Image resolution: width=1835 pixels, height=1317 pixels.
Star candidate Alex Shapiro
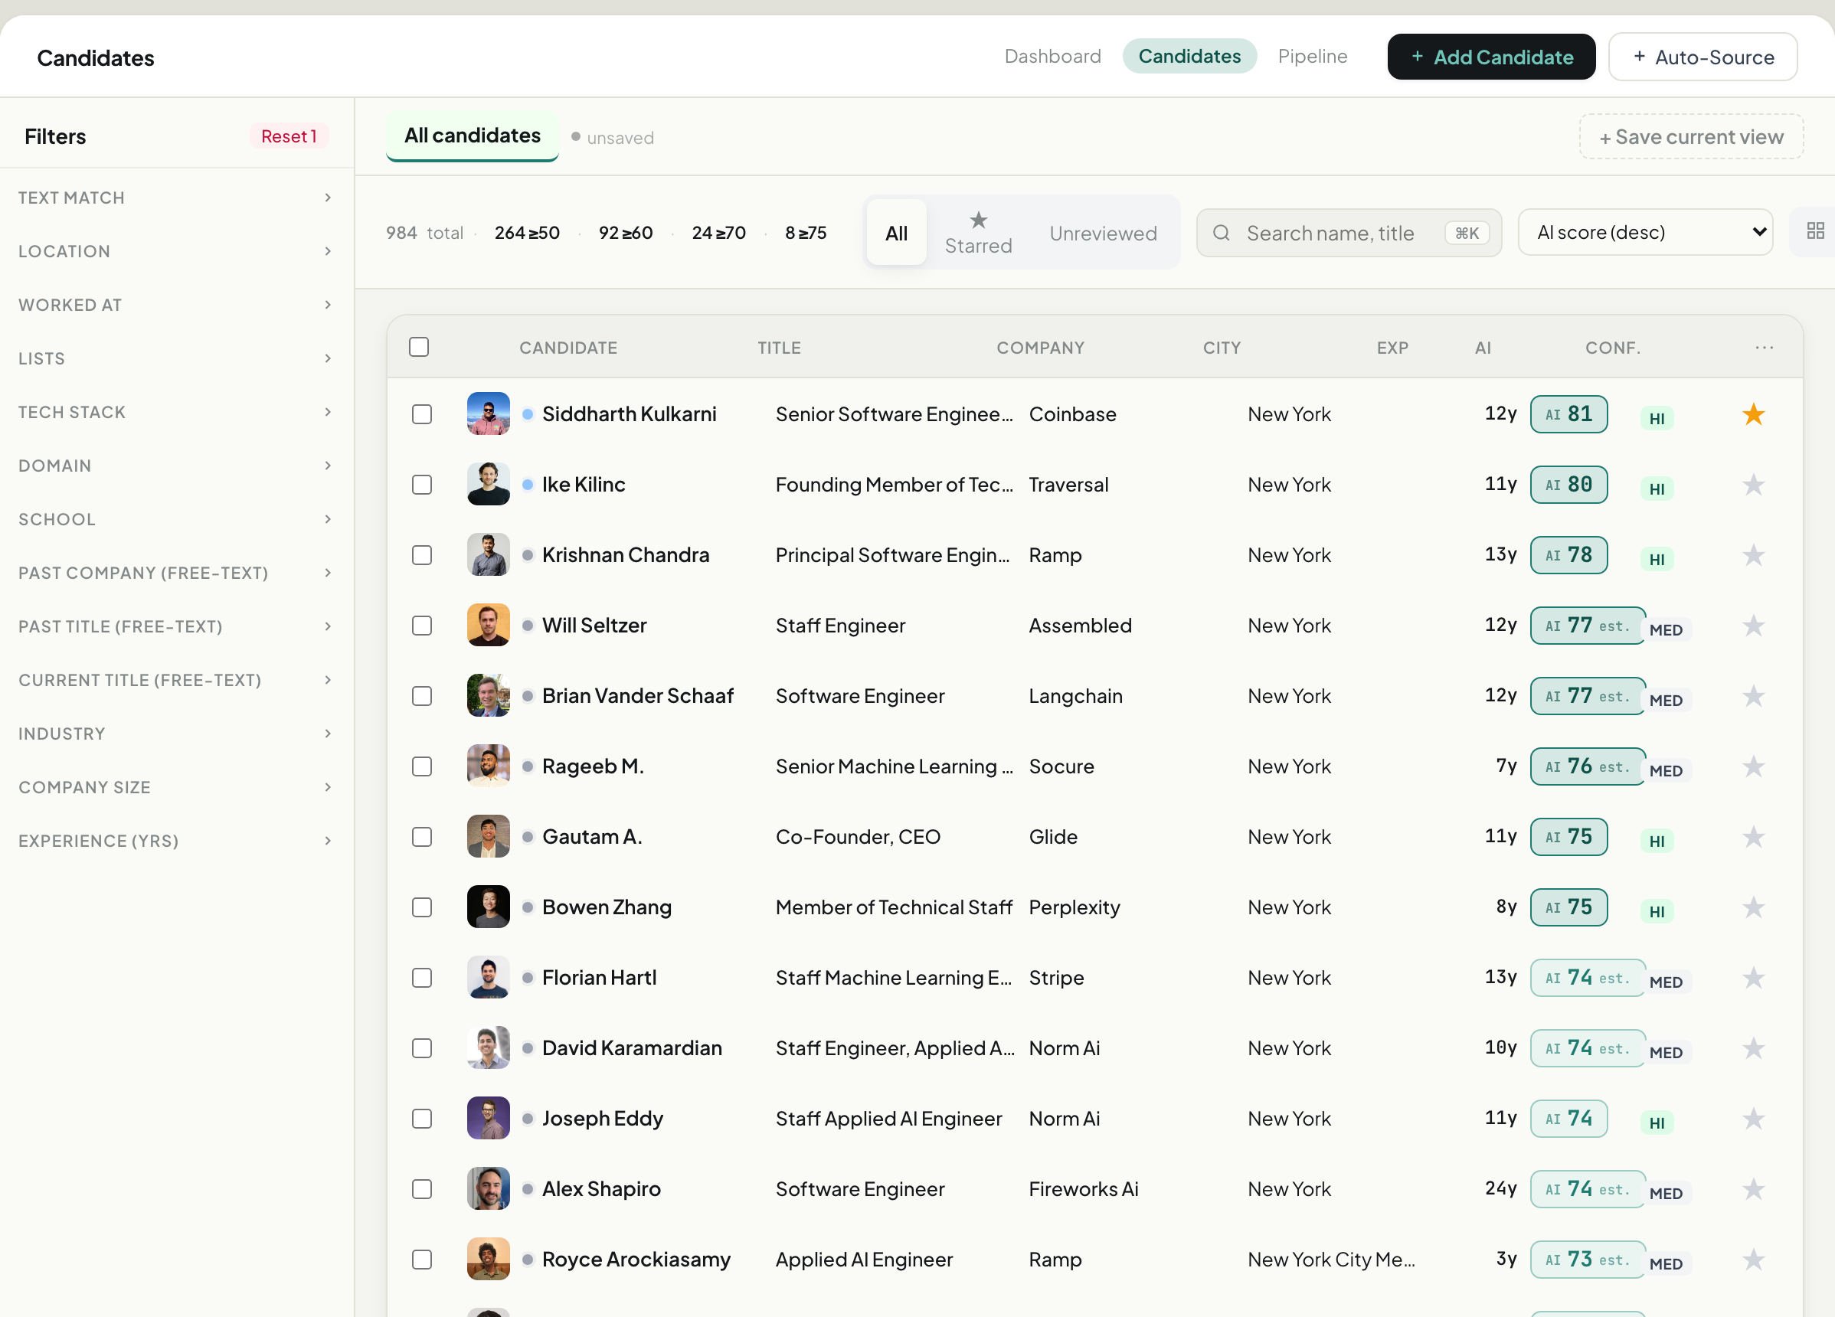[1752, 1188]
